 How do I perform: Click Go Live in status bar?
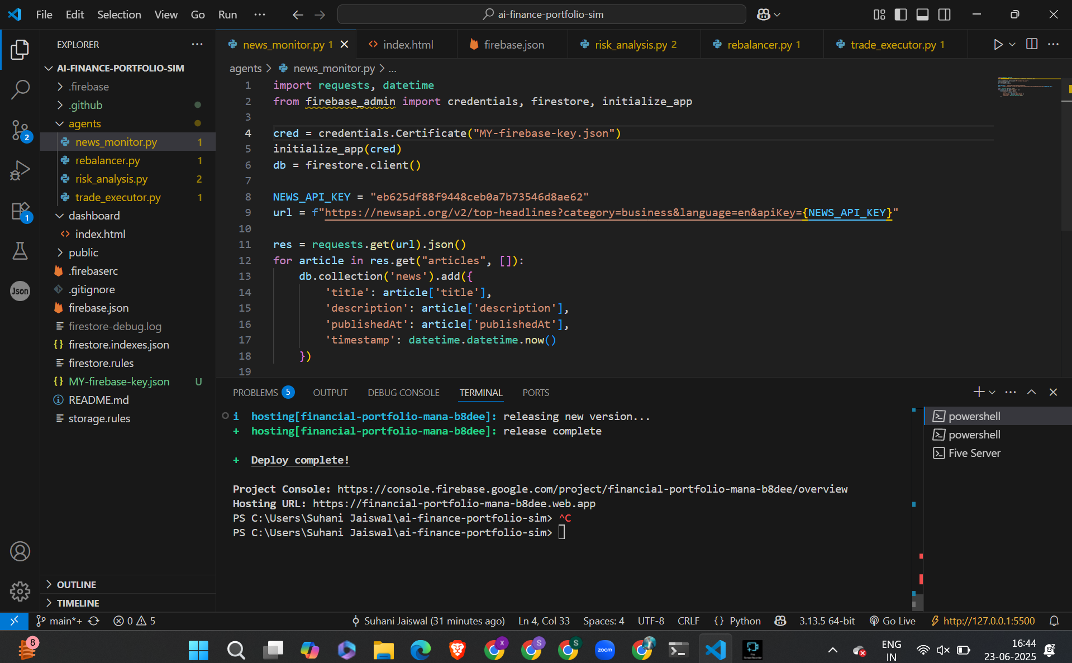pyautogui.click(x=893, y=621)
